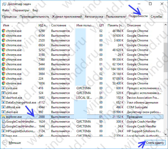
Task: Click the Узел обмена данными description
Action: coord(142,102)
